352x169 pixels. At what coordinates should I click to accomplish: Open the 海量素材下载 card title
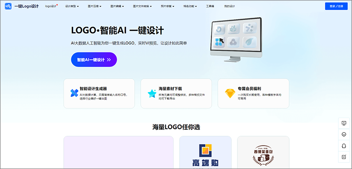(170, 89)
